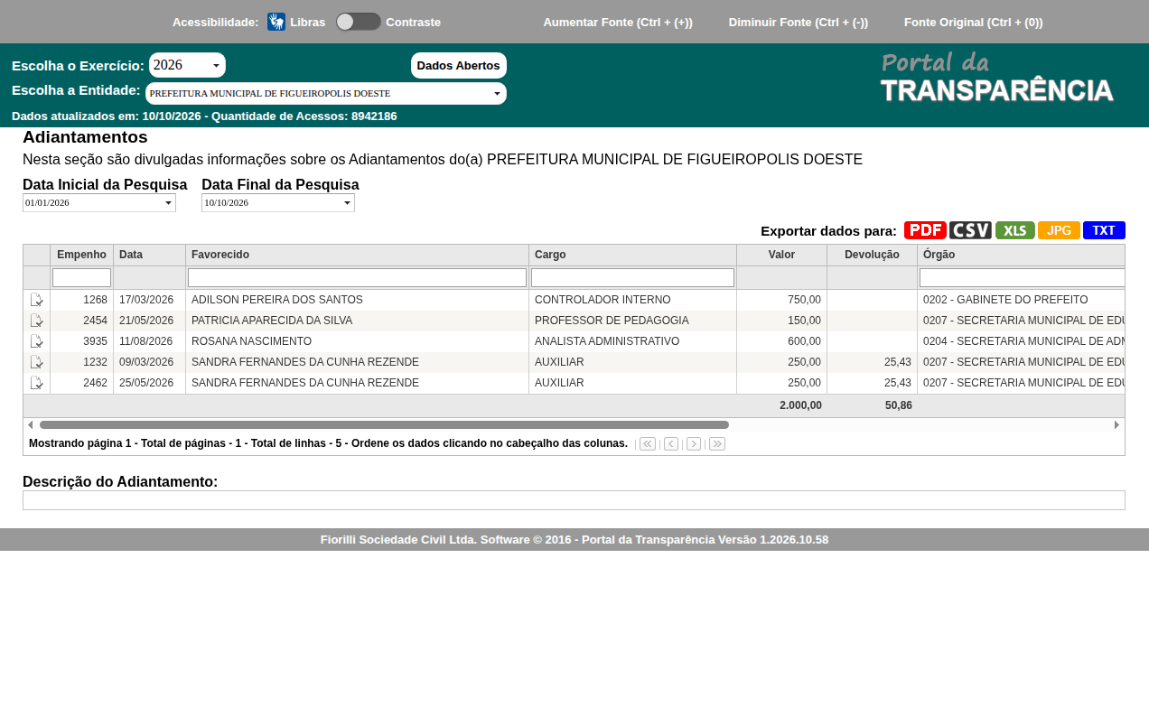
Task: Sort by the Devolução column header
Action: point(872,255)
